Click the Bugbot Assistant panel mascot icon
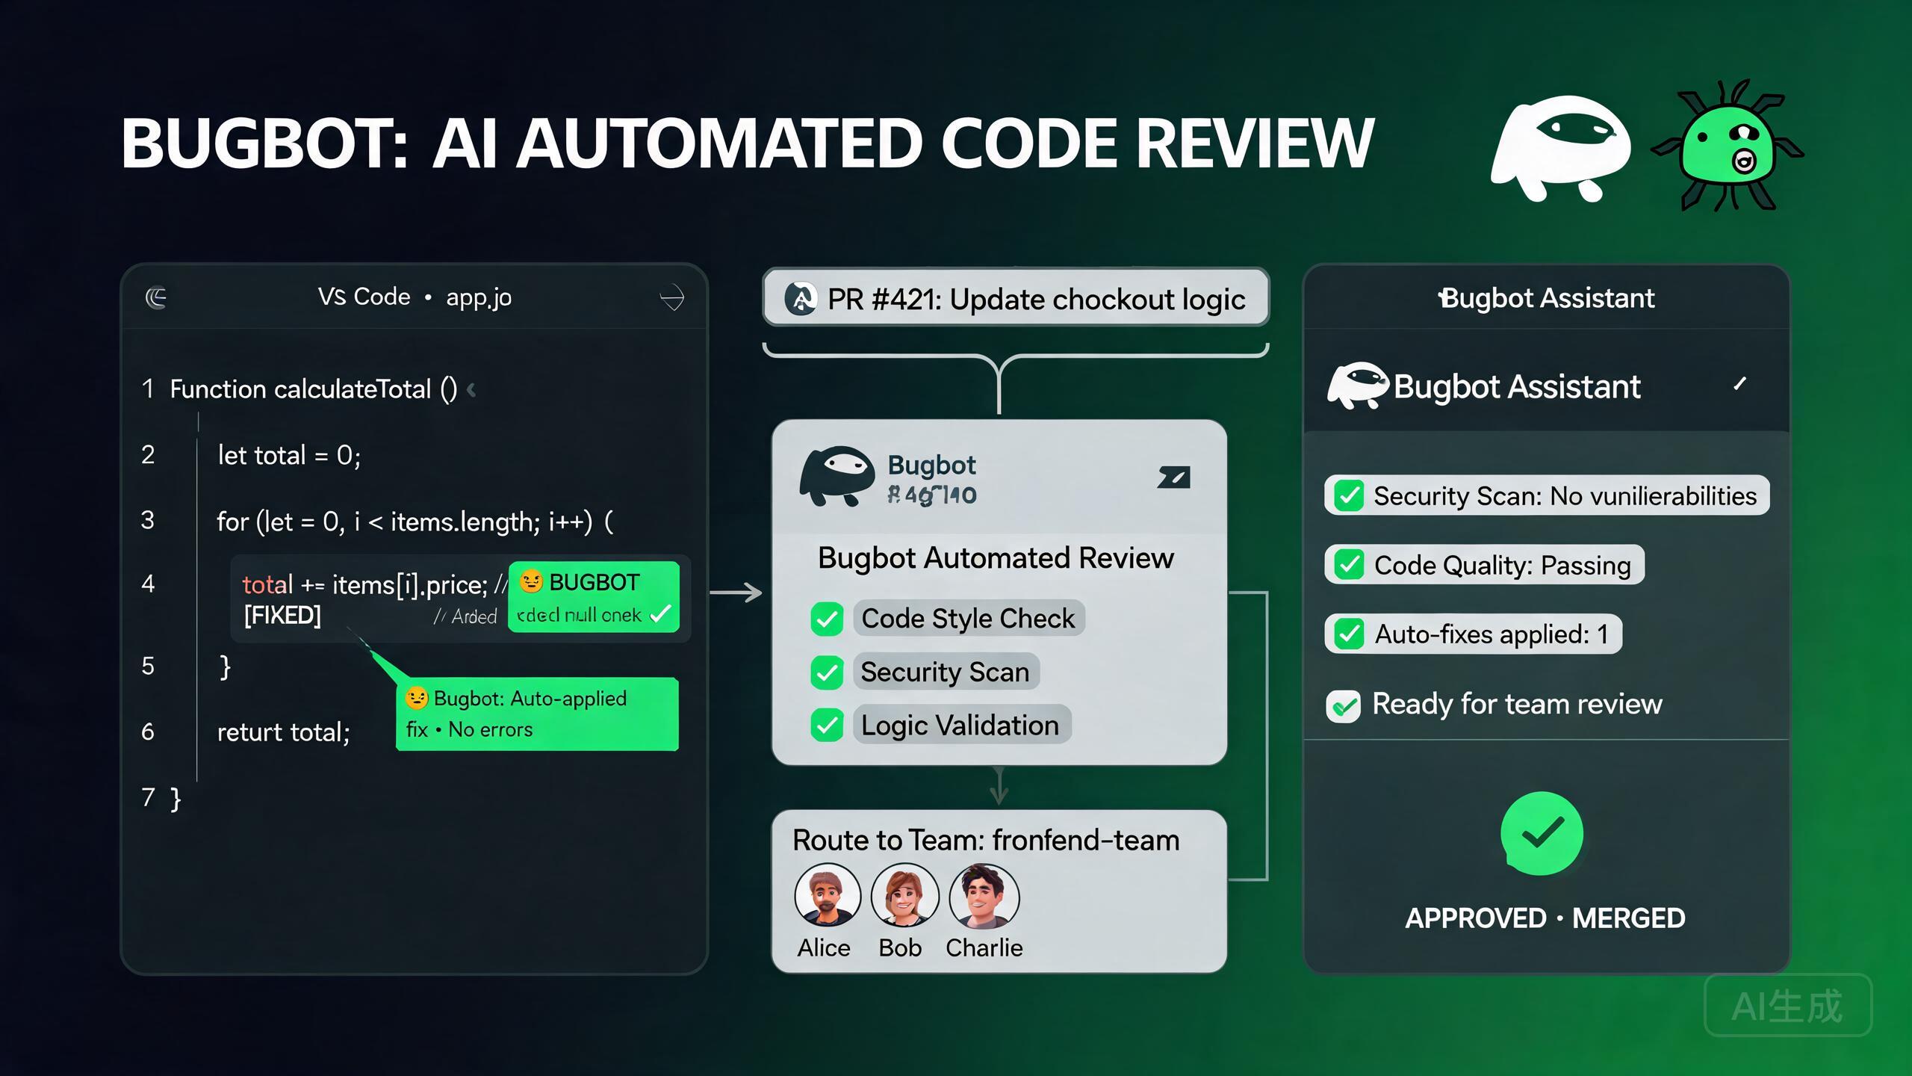This screenshot has height=1076, width=1912. click(1358, 386)
